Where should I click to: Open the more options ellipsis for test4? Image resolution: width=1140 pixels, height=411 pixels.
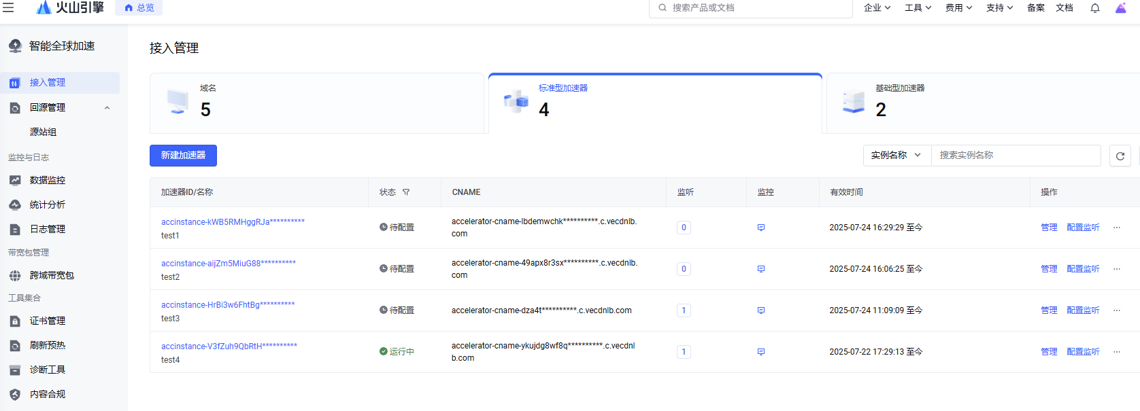(1117, 352)
